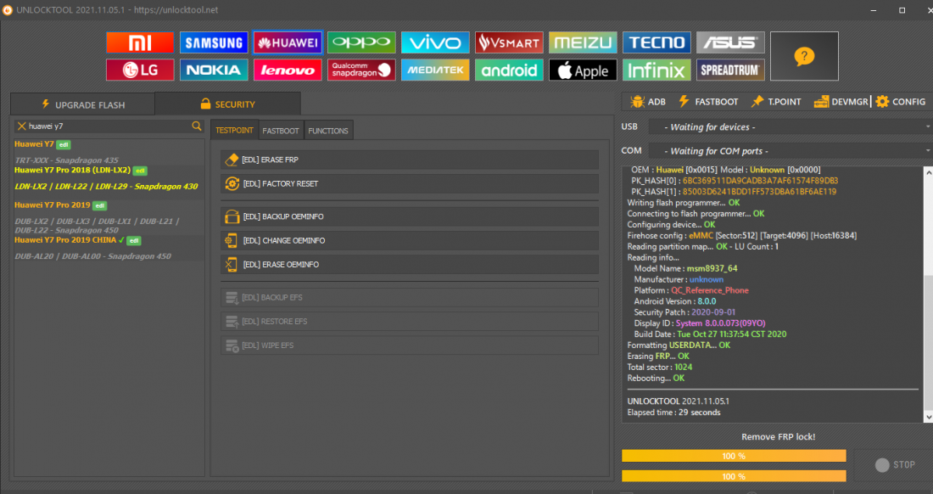Open the FASTBOOT tool in top toolbar
The width and height of the screenshot is (933, 494).
coord(708,102)
